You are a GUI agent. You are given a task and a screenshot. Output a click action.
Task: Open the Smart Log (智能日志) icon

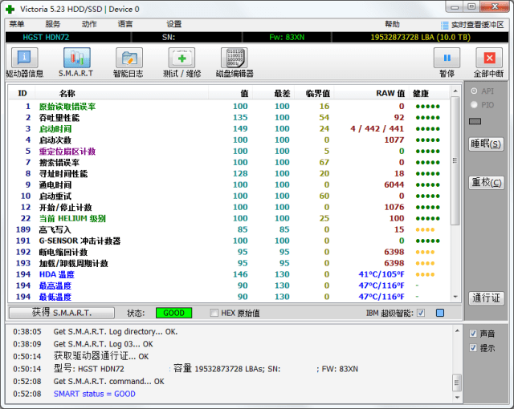(129, 58)
